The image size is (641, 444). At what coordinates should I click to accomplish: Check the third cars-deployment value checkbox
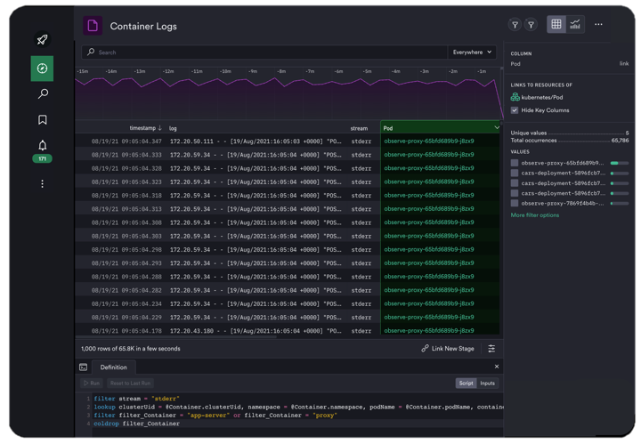pos(515,193)
